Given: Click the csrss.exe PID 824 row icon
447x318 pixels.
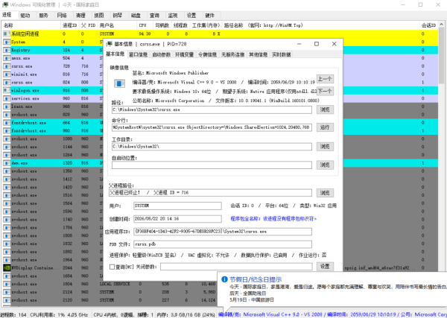Looking at the screenshot, I should 7,83.
